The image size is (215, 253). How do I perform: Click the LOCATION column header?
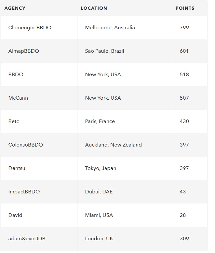click(x=94, y=8)
